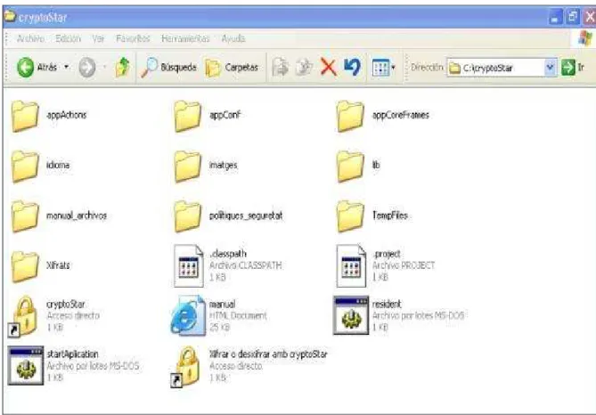Open the Herramientas menu

185,39
